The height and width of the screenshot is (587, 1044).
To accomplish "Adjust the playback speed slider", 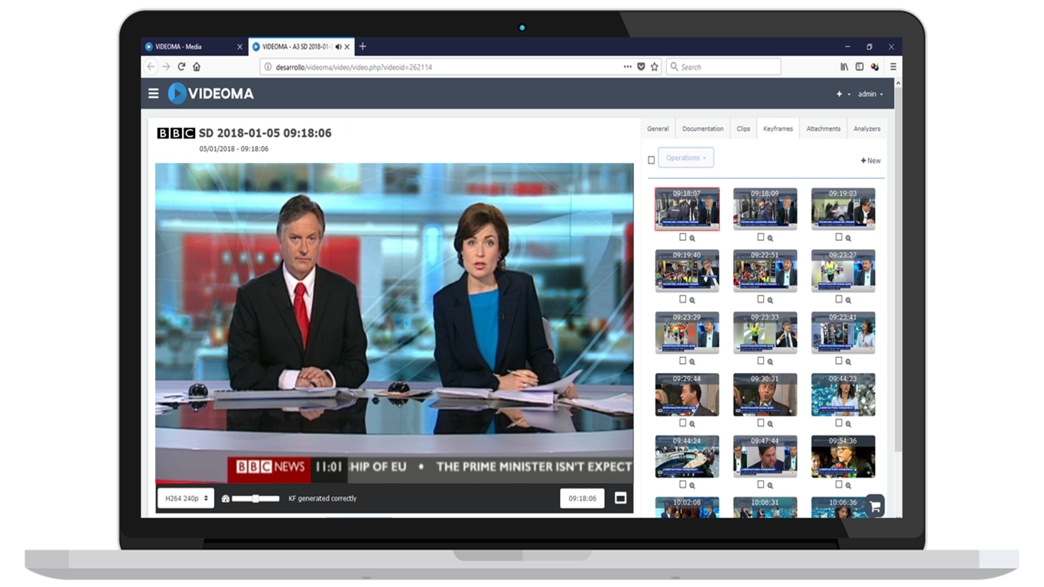I will 255,498.
